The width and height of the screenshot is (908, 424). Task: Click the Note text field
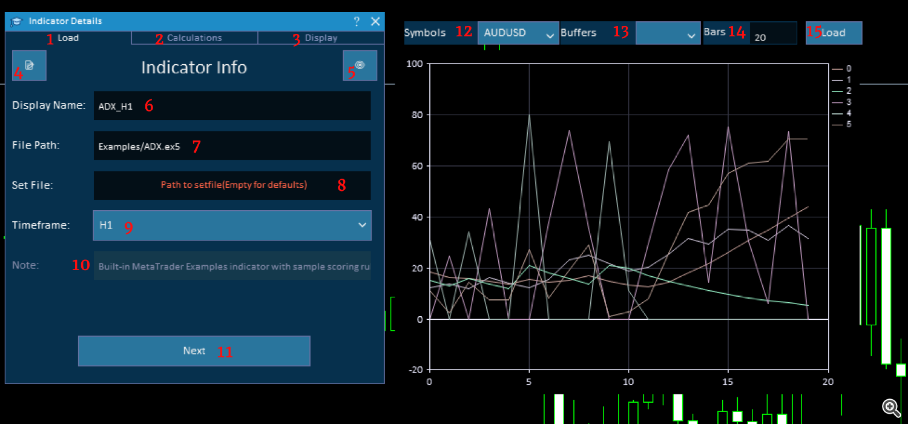pos(232,265)
